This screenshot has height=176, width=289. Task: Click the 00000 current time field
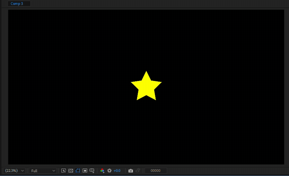[x=156, y=171]
